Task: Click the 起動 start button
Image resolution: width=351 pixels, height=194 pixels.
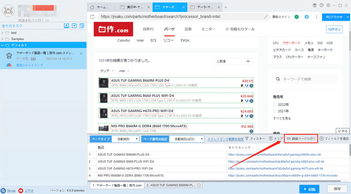Action: (x=309, y=189)
